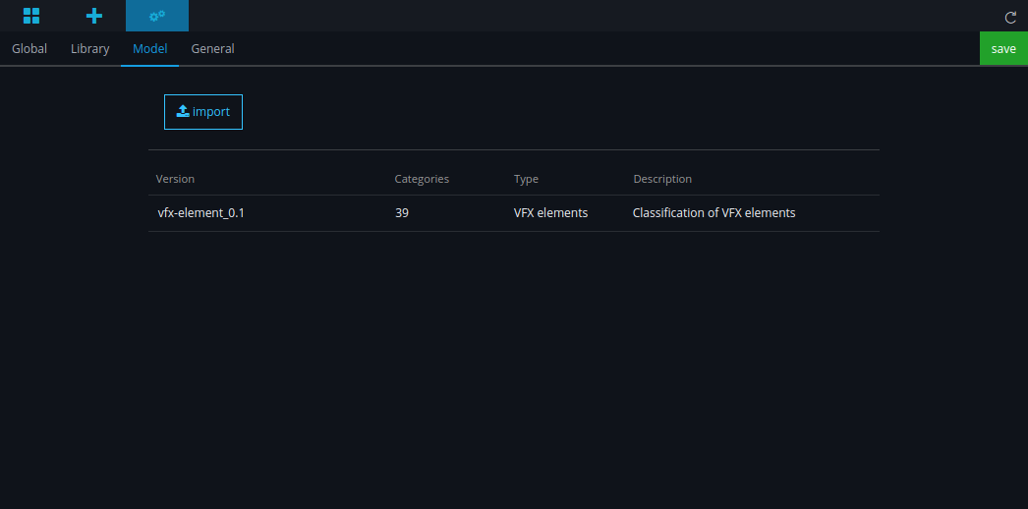Click the import button label
The image size is (1028, 509).
coord(211,112)
